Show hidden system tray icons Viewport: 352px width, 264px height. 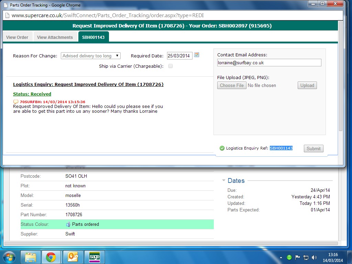pos(281,258)
